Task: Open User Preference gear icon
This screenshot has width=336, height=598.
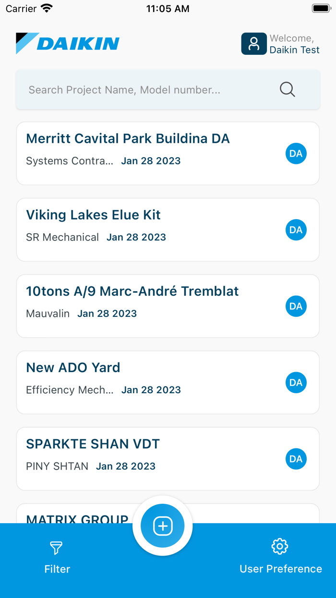Action: click(x=280, y=547)
